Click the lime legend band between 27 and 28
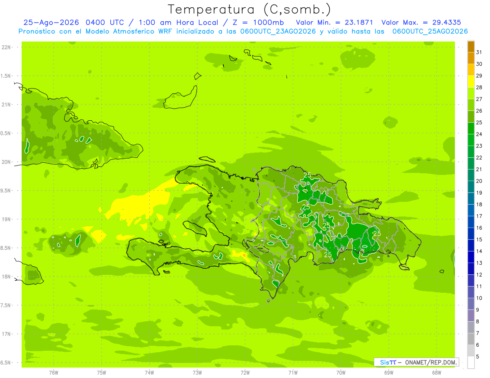Viewport: 490px width, 378px height. coord(471,93)
